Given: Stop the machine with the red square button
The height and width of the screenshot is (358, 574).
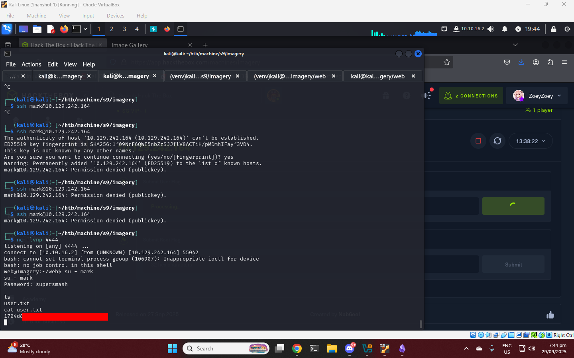Looking at the screenshot, I should pos(478,141).
